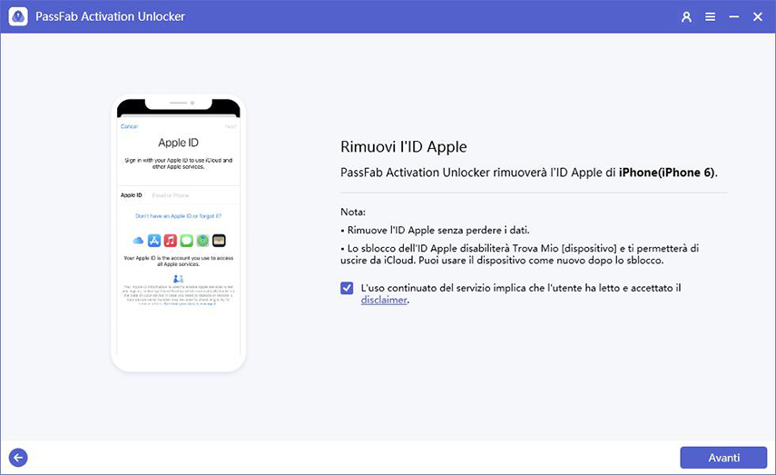Click the 'PassFab Activation Unlocker' title text
This screenshot has width=776, height=475.
110,16
